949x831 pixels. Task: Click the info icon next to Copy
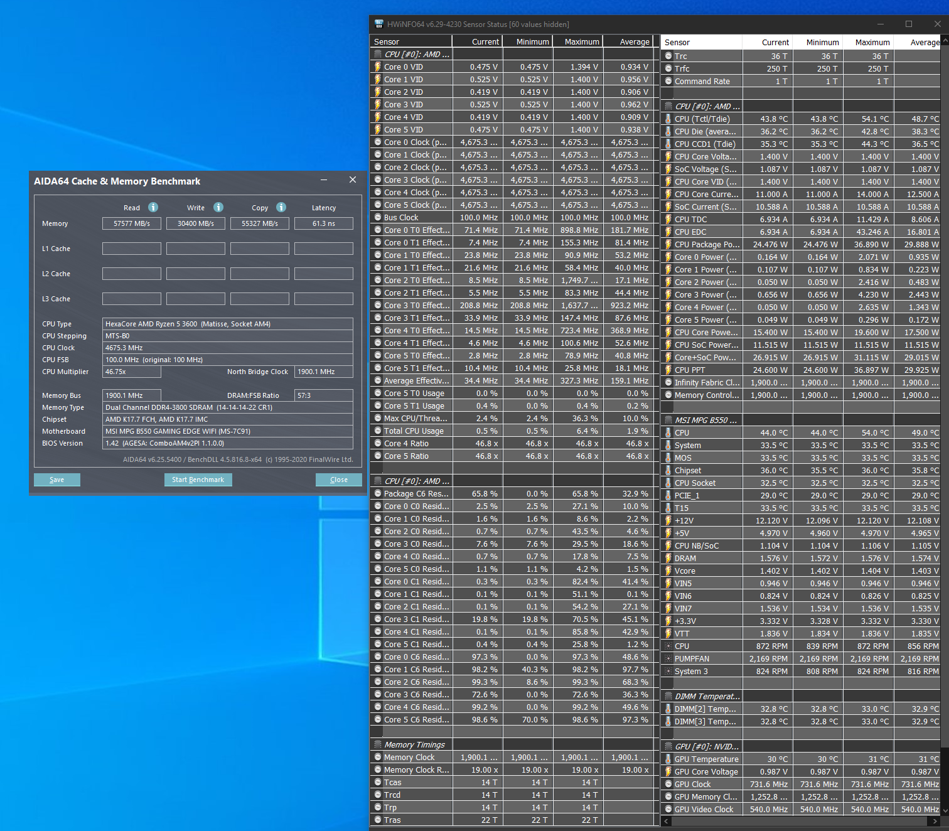[281, 207]
